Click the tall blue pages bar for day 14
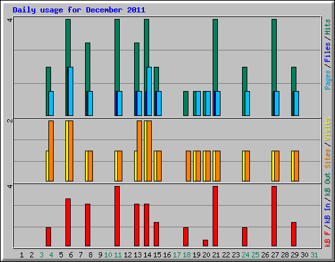This screenshot has width=335, height=262. coord(149,91)
